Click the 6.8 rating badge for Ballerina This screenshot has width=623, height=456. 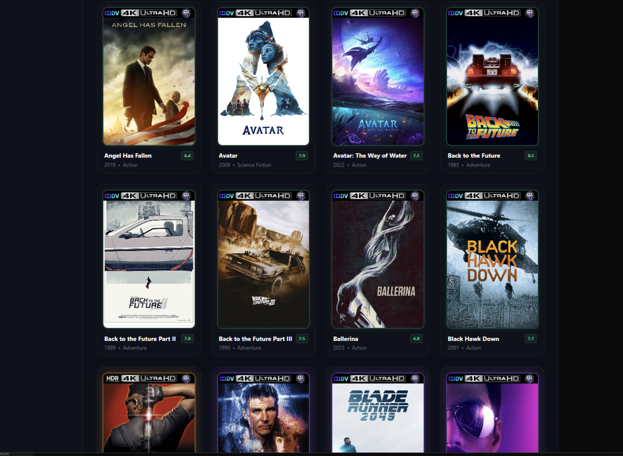click(416, 339)
